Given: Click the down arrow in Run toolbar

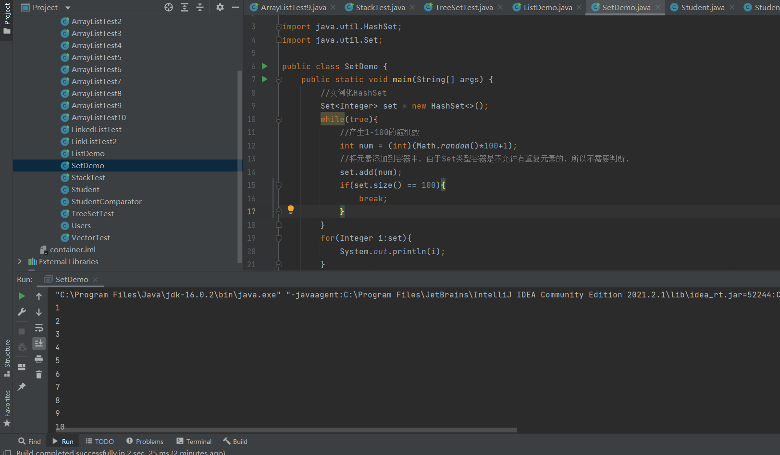Looking at the screenshot, I should (39, 312).
